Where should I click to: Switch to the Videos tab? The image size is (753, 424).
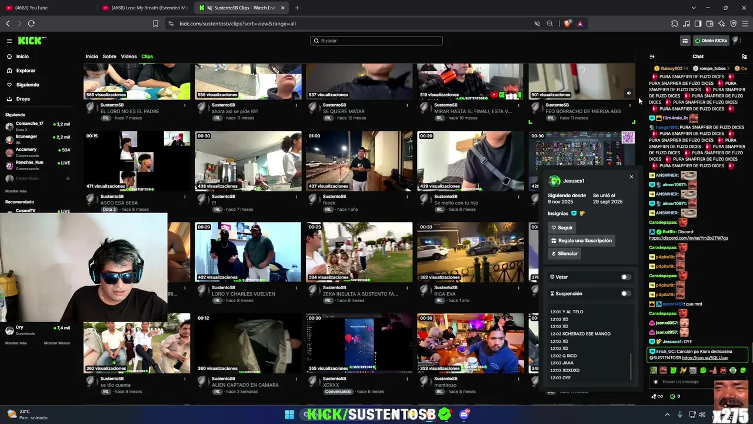[x=129, y=57]
